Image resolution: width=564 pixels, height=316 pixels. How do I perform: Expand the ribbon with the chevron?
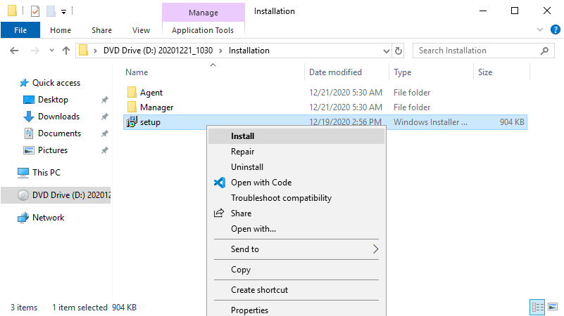tap(540, 30)
